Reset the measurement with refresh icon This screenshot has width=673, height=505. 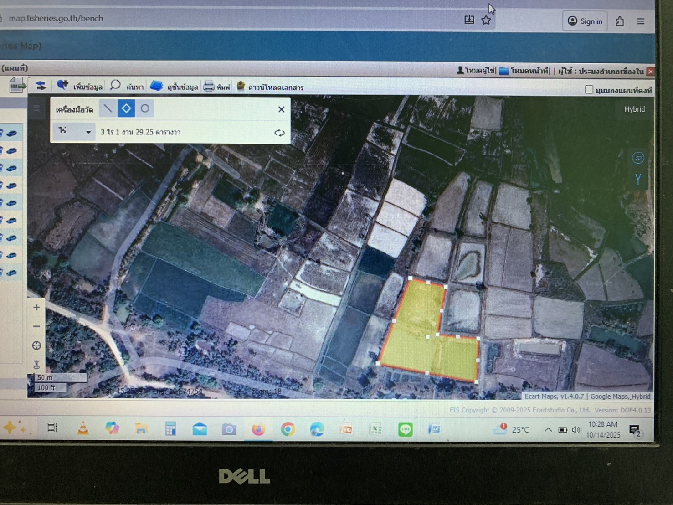point(279,133)
